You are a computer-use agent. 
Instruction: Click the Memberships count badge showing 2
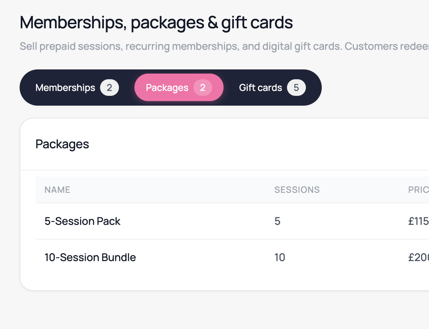tap(110, 88)
